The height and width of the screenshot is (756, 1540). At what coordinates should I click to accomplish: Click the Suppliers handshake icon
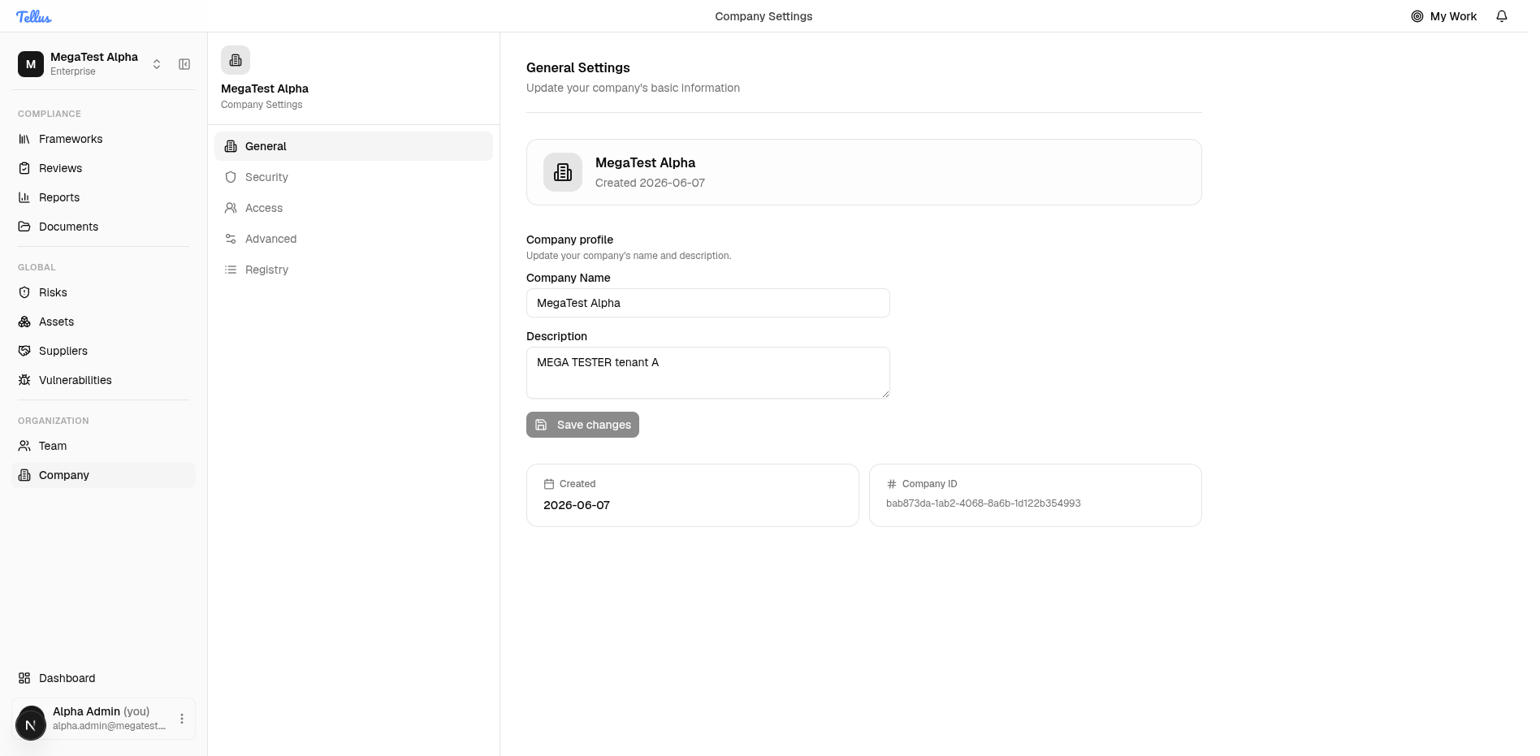click(x=24, y=351)
